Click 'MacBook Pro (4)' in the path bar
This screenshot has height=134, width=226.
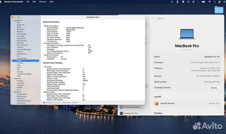[x=53, y=103]
